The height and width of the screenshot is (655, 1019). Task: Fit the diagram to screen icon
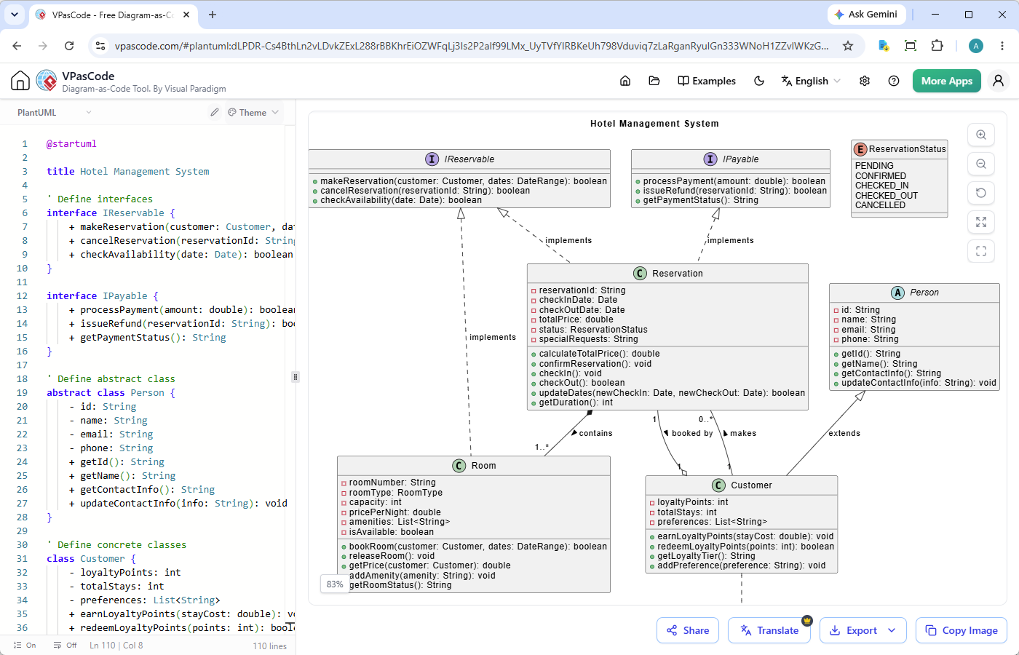[981, 222]
